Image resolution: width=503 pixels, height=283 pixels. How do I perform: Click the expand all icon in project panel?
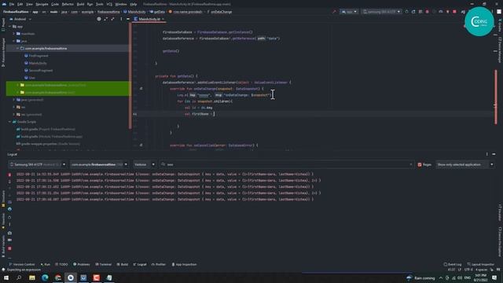105,19
